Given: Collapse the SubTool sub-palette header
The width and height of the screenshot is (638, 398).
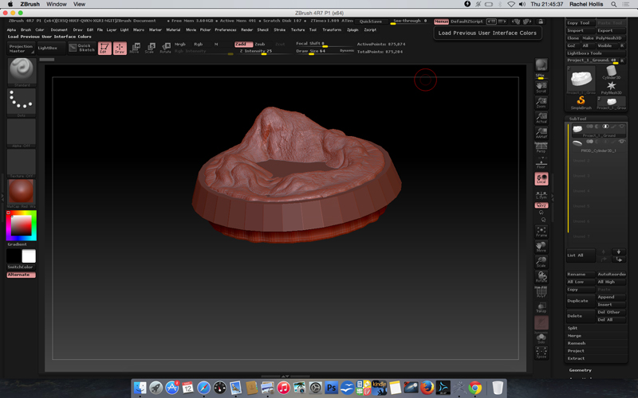Looking at the screenshot, I should (577, 119).
